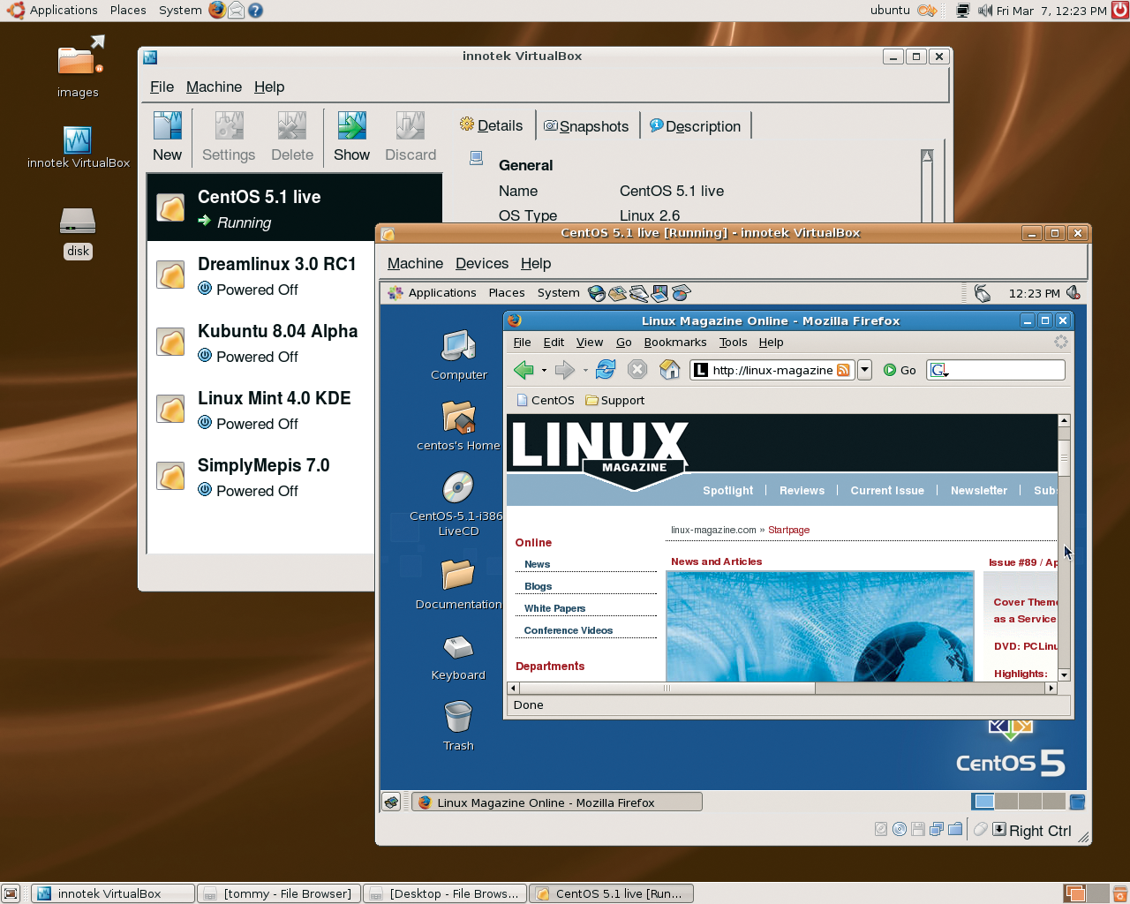1130x904 pixels.
Task: Select Linux Mint 4.0 KDE virtual machine
Action: pyautogui.click(x=260, y=410)
